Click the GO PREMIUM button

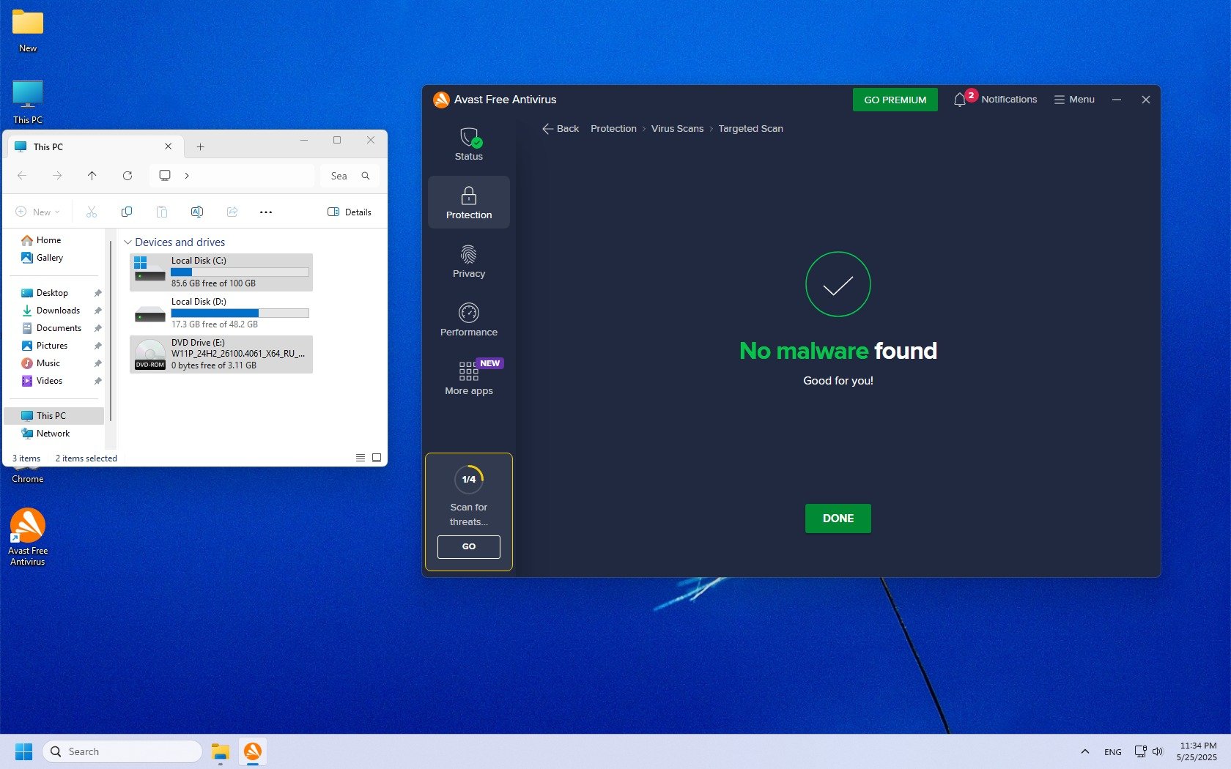click(x=895, y=100)
